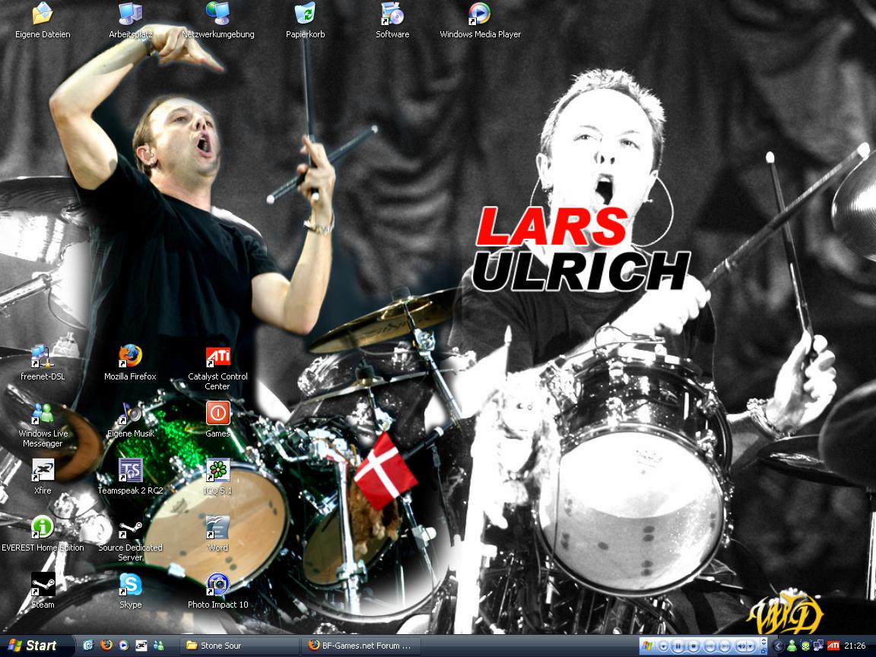
Task: Mute the taskbar media player volume
Action: [741, 646]
